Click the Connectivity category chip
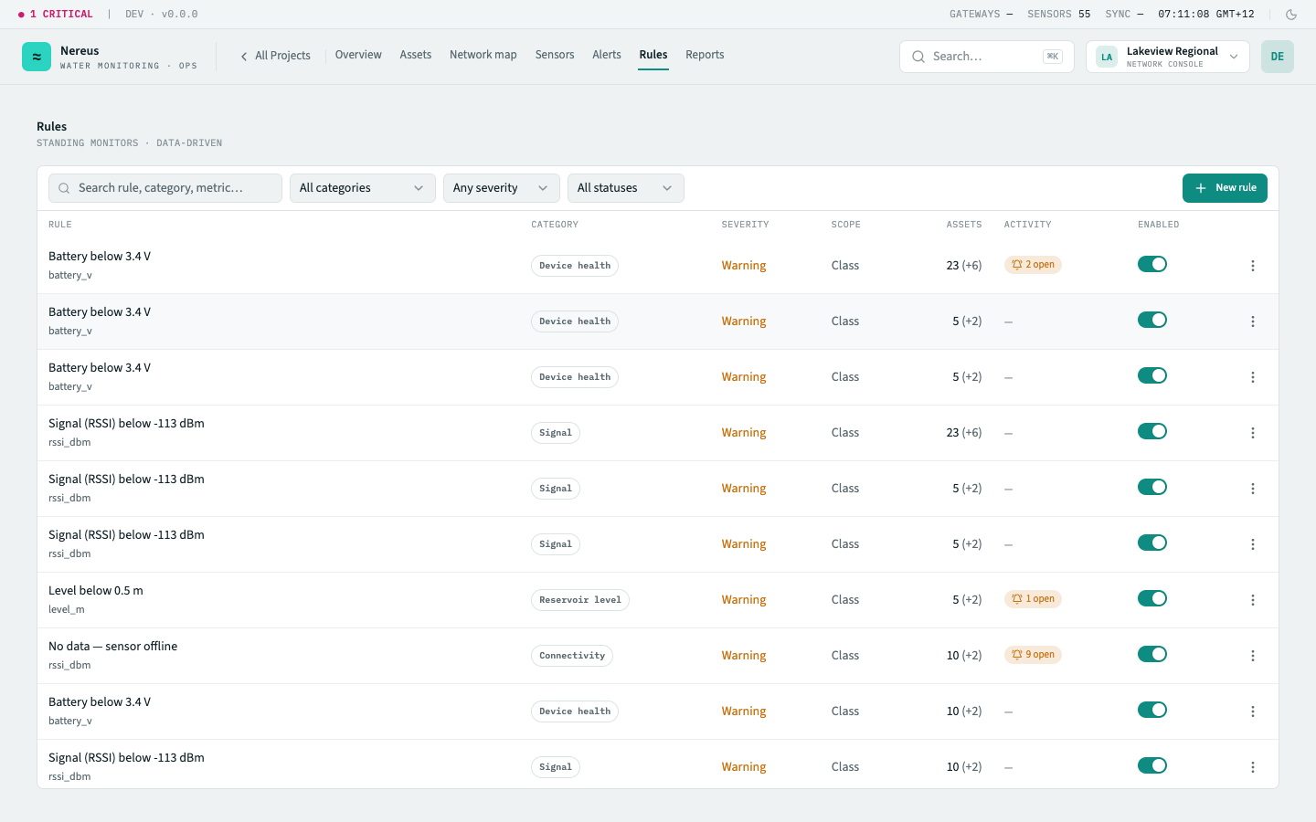1316x822 pixels. 572,656
